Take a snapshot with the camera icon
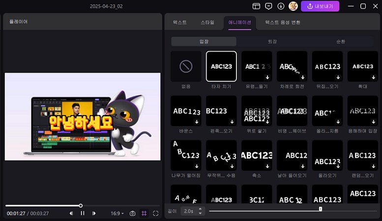Image resolution: width=382 pixels, height=221 pixels. coord(133,214)
